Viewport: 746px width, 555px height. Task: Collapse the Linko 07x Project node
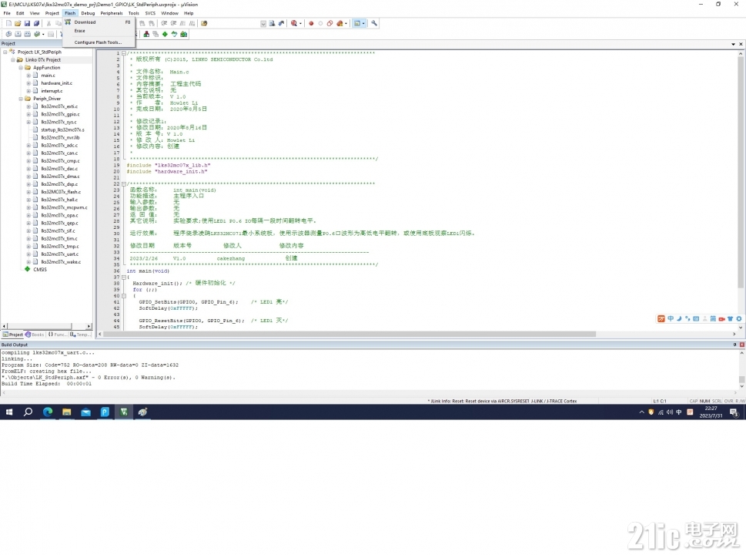[x=13, y=60]
